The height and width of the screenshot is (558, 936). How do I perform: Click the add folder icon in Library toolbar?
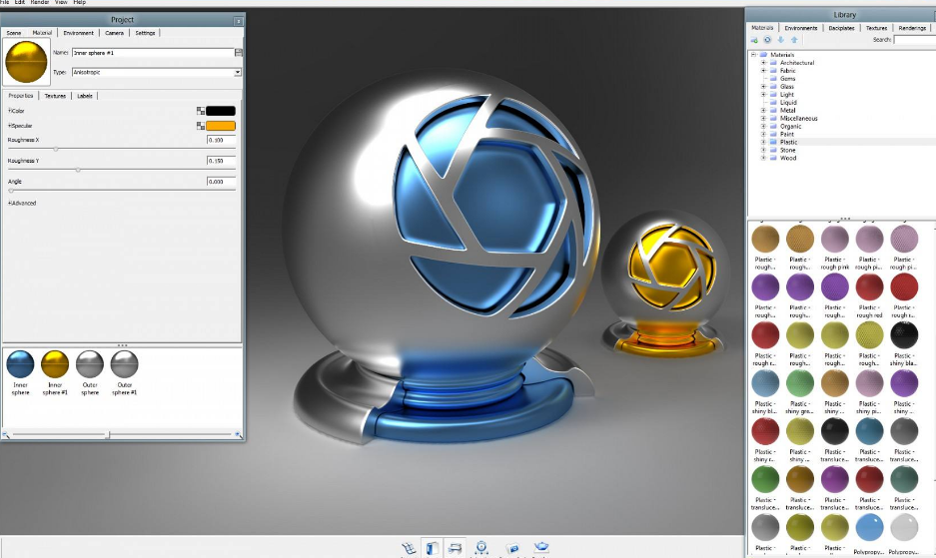pos(754,40)
